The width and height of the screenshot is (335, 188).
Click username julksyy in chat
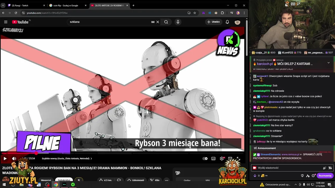tap(261, 142)
